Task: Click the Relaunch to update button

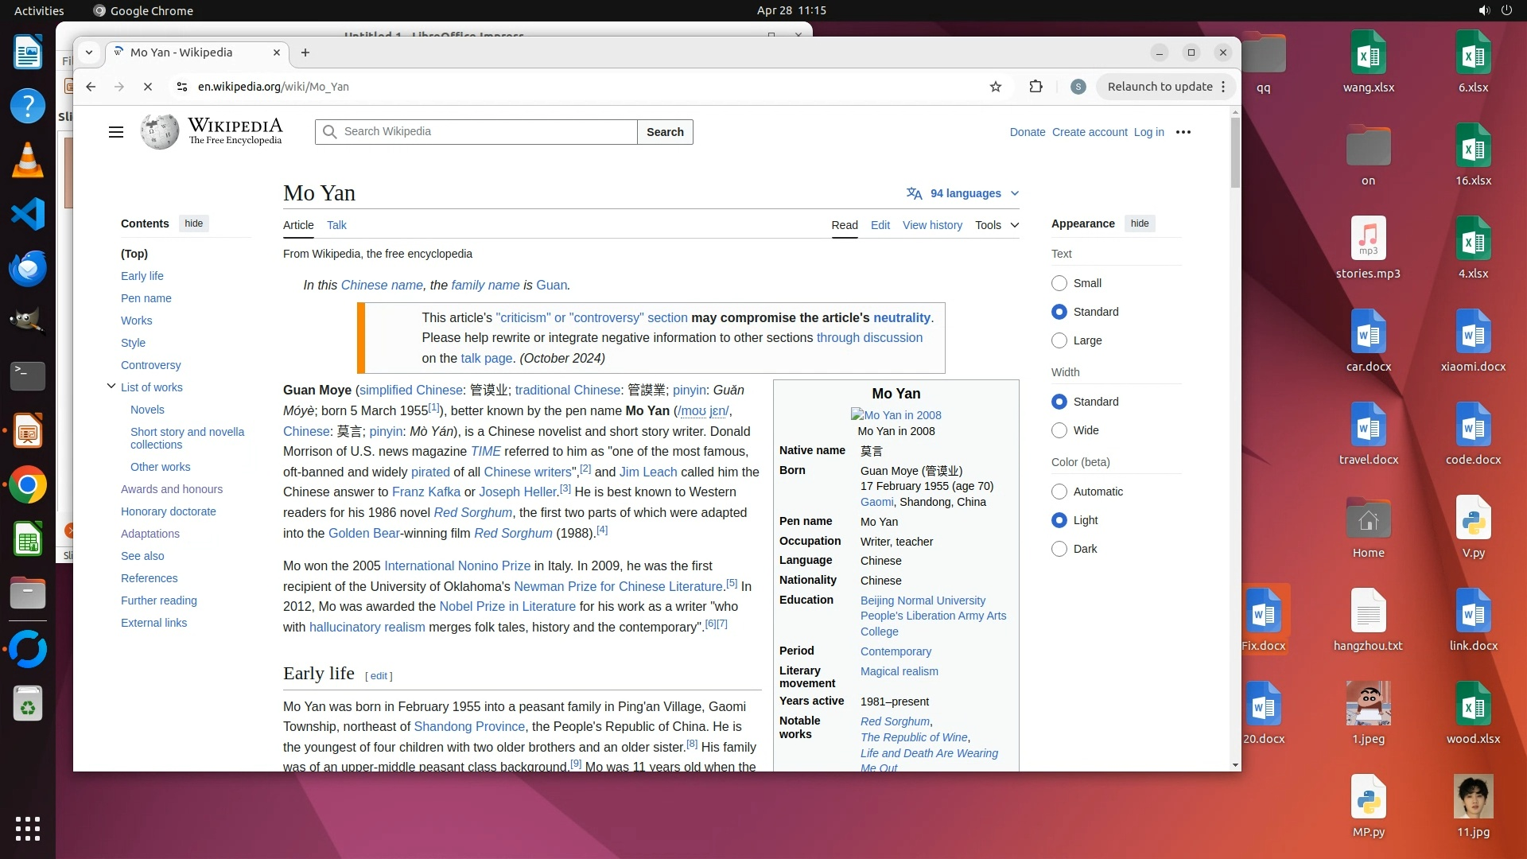Action: click(1160, 87)
